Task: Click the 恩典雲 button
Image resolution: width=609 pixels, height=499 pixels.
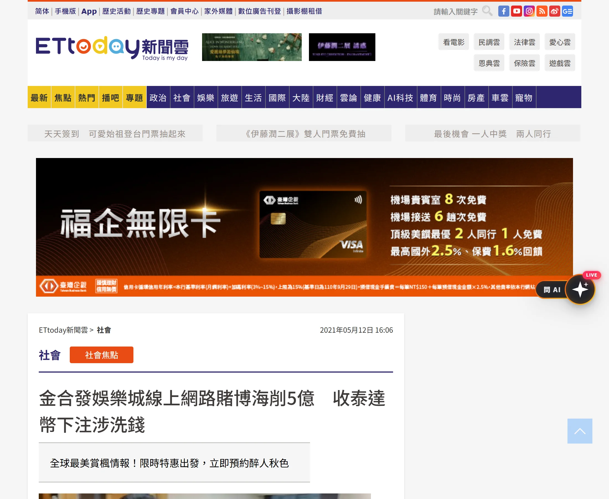Action: click(489, 63)
